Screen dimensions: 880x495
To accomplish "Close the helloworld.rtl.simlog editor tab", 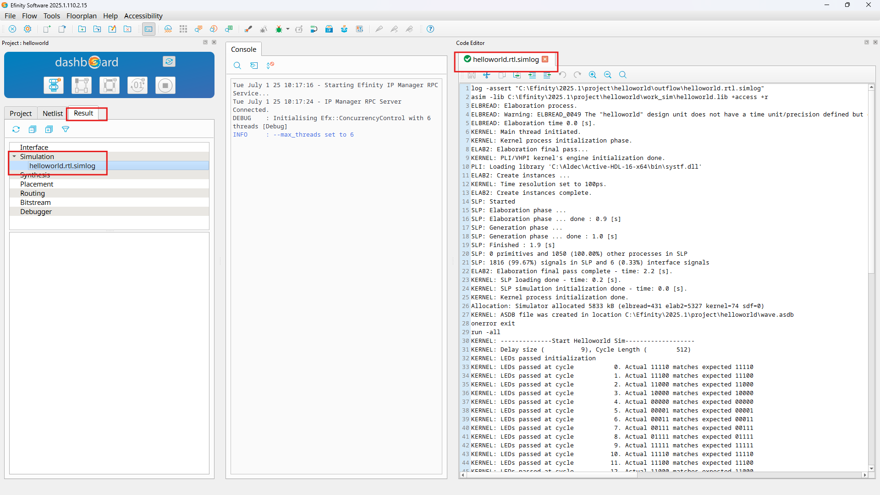I will click(545, 59).
